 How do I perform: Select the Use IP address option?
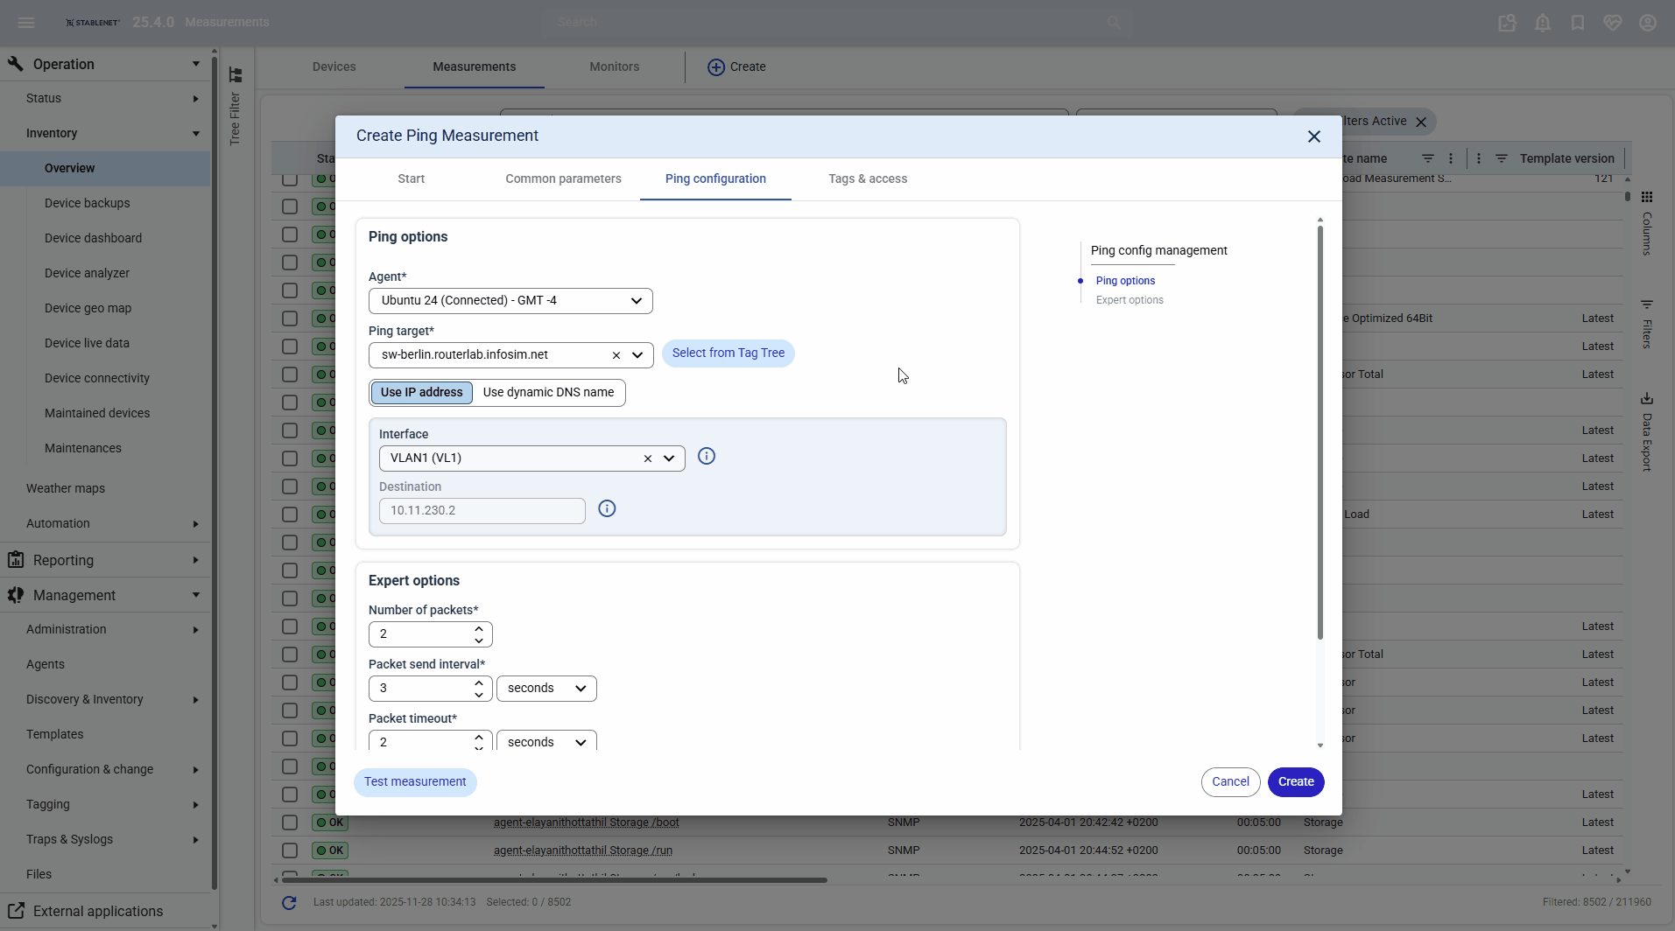coord(421,393)
